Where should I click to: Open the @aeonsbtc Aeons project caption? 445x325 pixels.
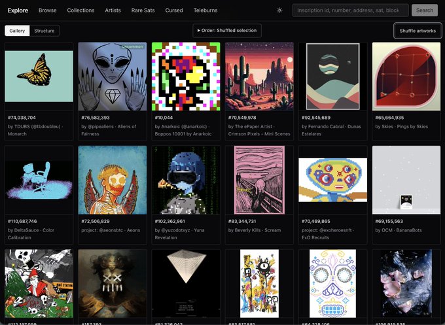[111, 230]
